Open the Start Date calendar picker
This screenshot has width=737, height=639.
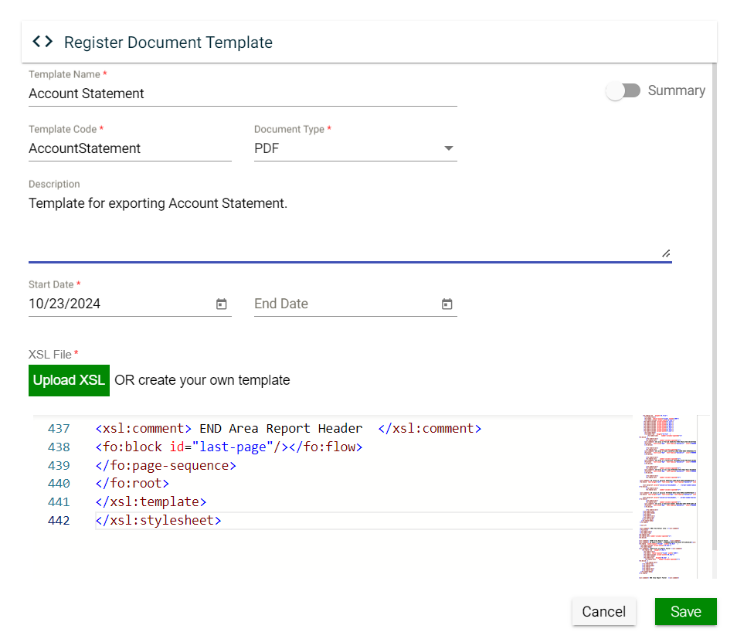coord(221,304)
